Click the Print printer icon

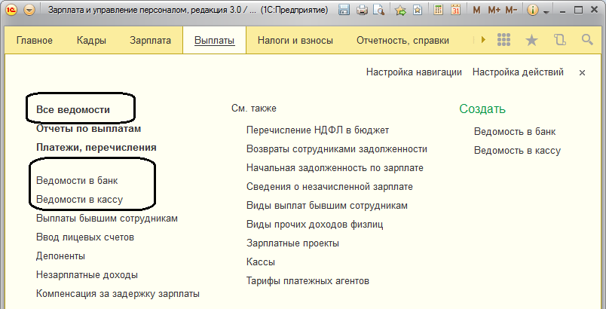pos(362,10)
